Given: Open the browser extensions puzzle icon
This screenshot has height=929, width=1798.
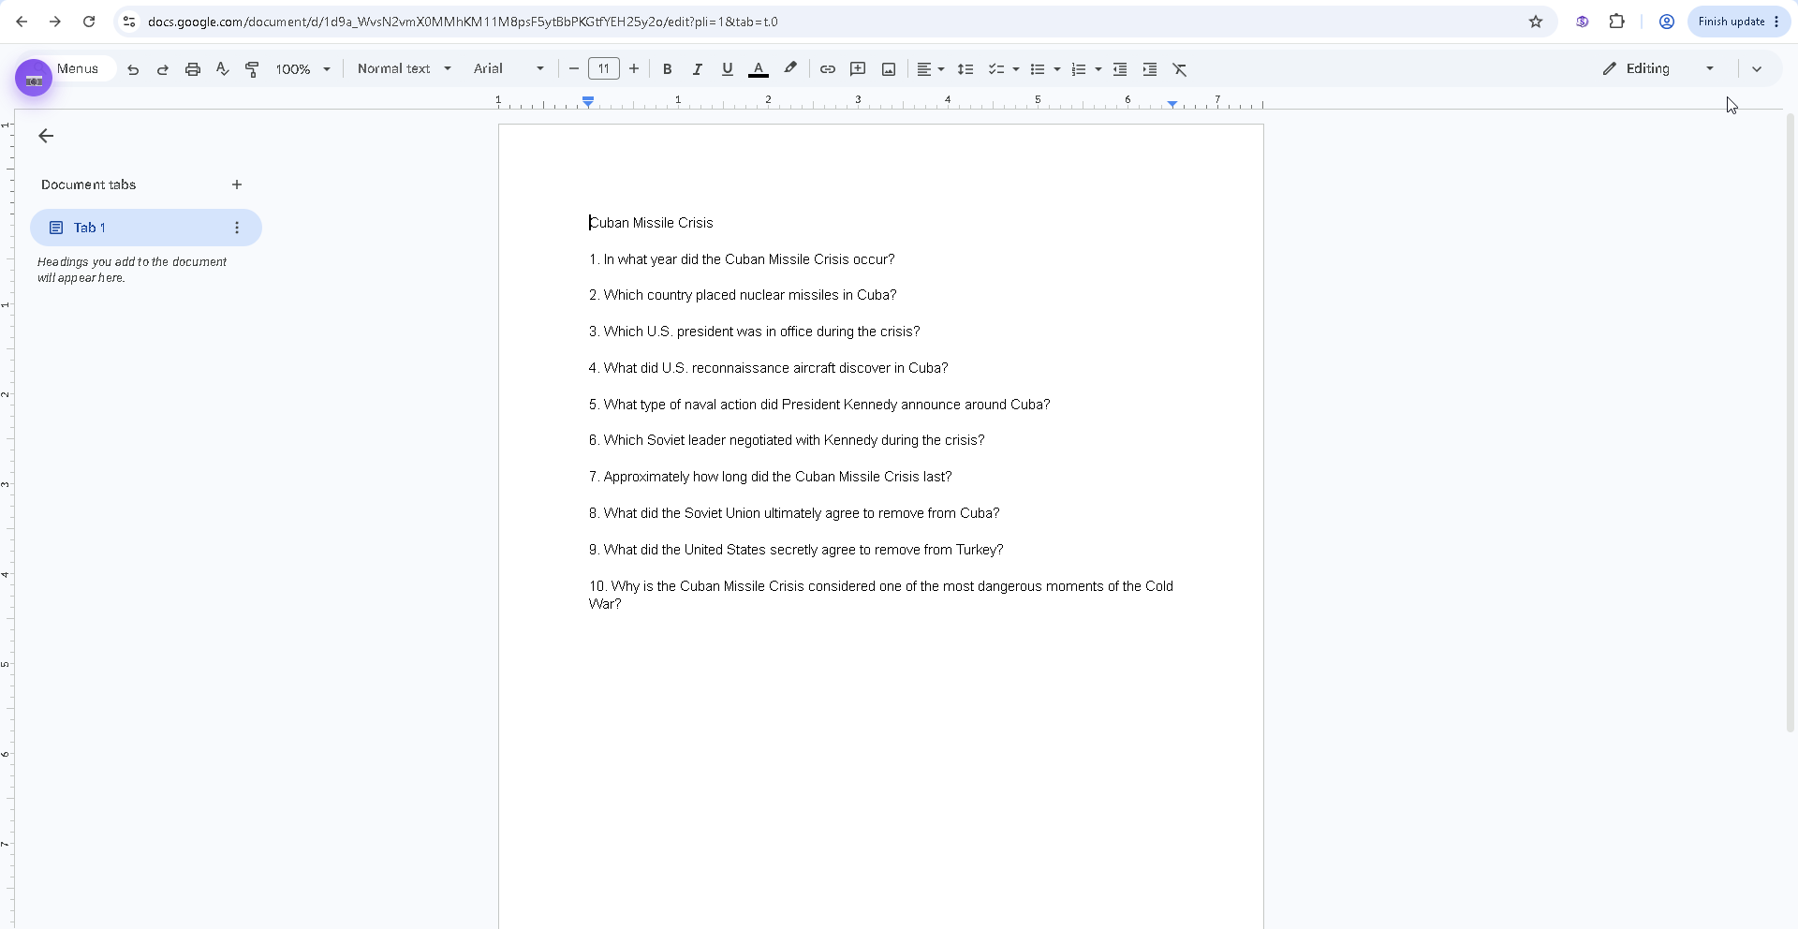Looking at the screenshot, I should [1617, 22].
